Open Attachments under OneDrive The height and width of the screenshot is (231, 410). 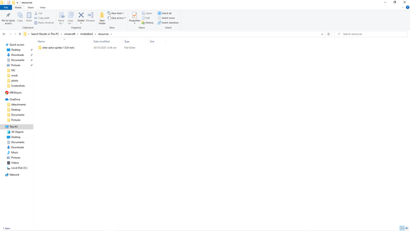tap(19, 105)
